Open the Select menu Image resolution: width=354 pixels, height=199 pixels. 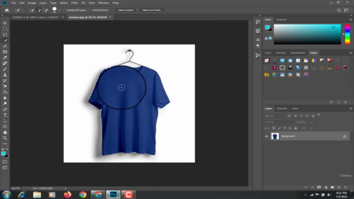(x=64, y=3)
